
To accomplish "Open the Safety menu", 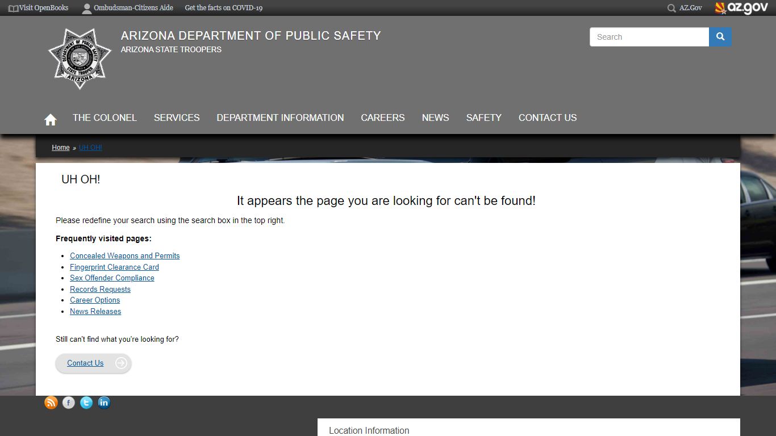I will pyautogui.click(x=484, y=118).
